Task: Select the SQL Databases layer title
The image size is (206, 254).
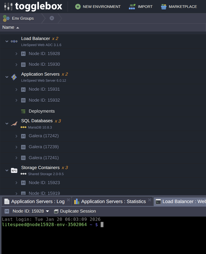Action: point(37,121)
